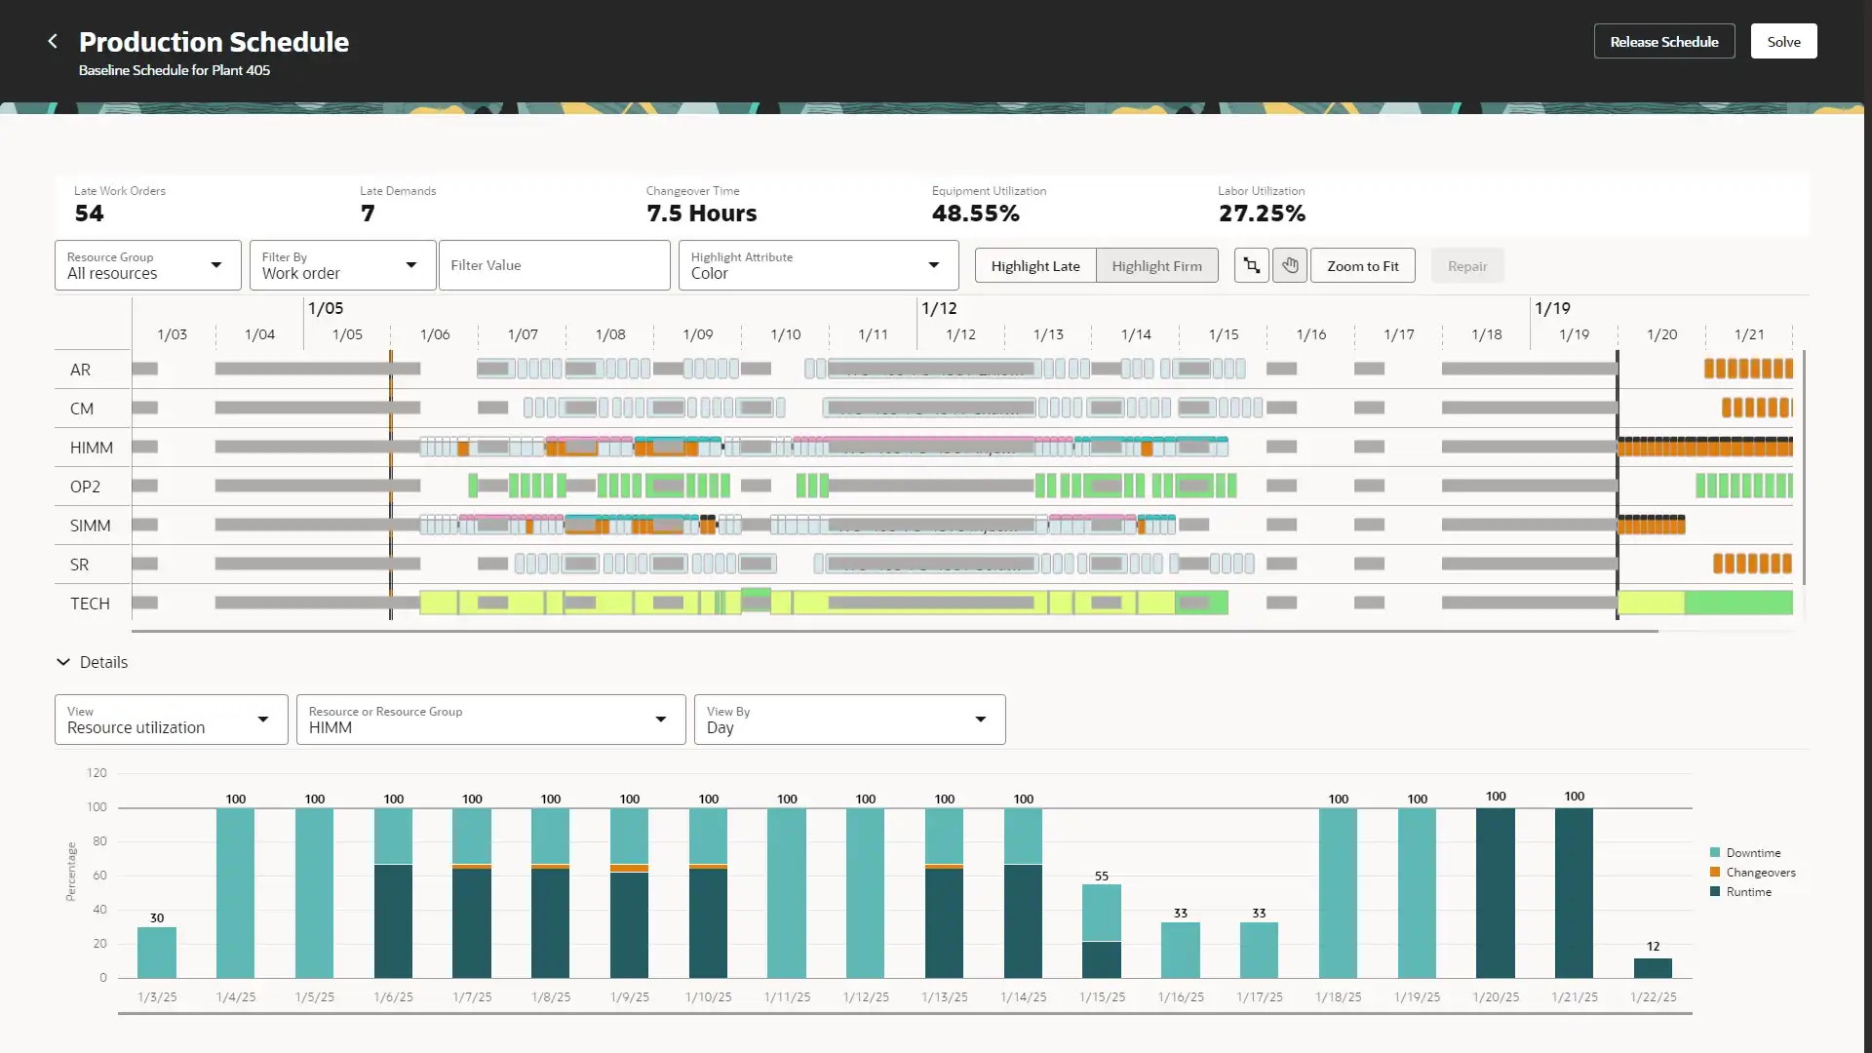Click the Release Schedule button
Screen dimensions: 1872x1053
[1663, 42]
